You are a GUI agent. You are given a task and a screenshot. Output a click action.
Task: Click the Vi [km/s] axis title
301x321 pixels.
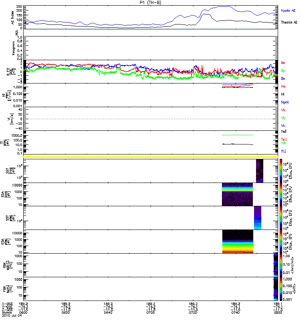point(11,119)
